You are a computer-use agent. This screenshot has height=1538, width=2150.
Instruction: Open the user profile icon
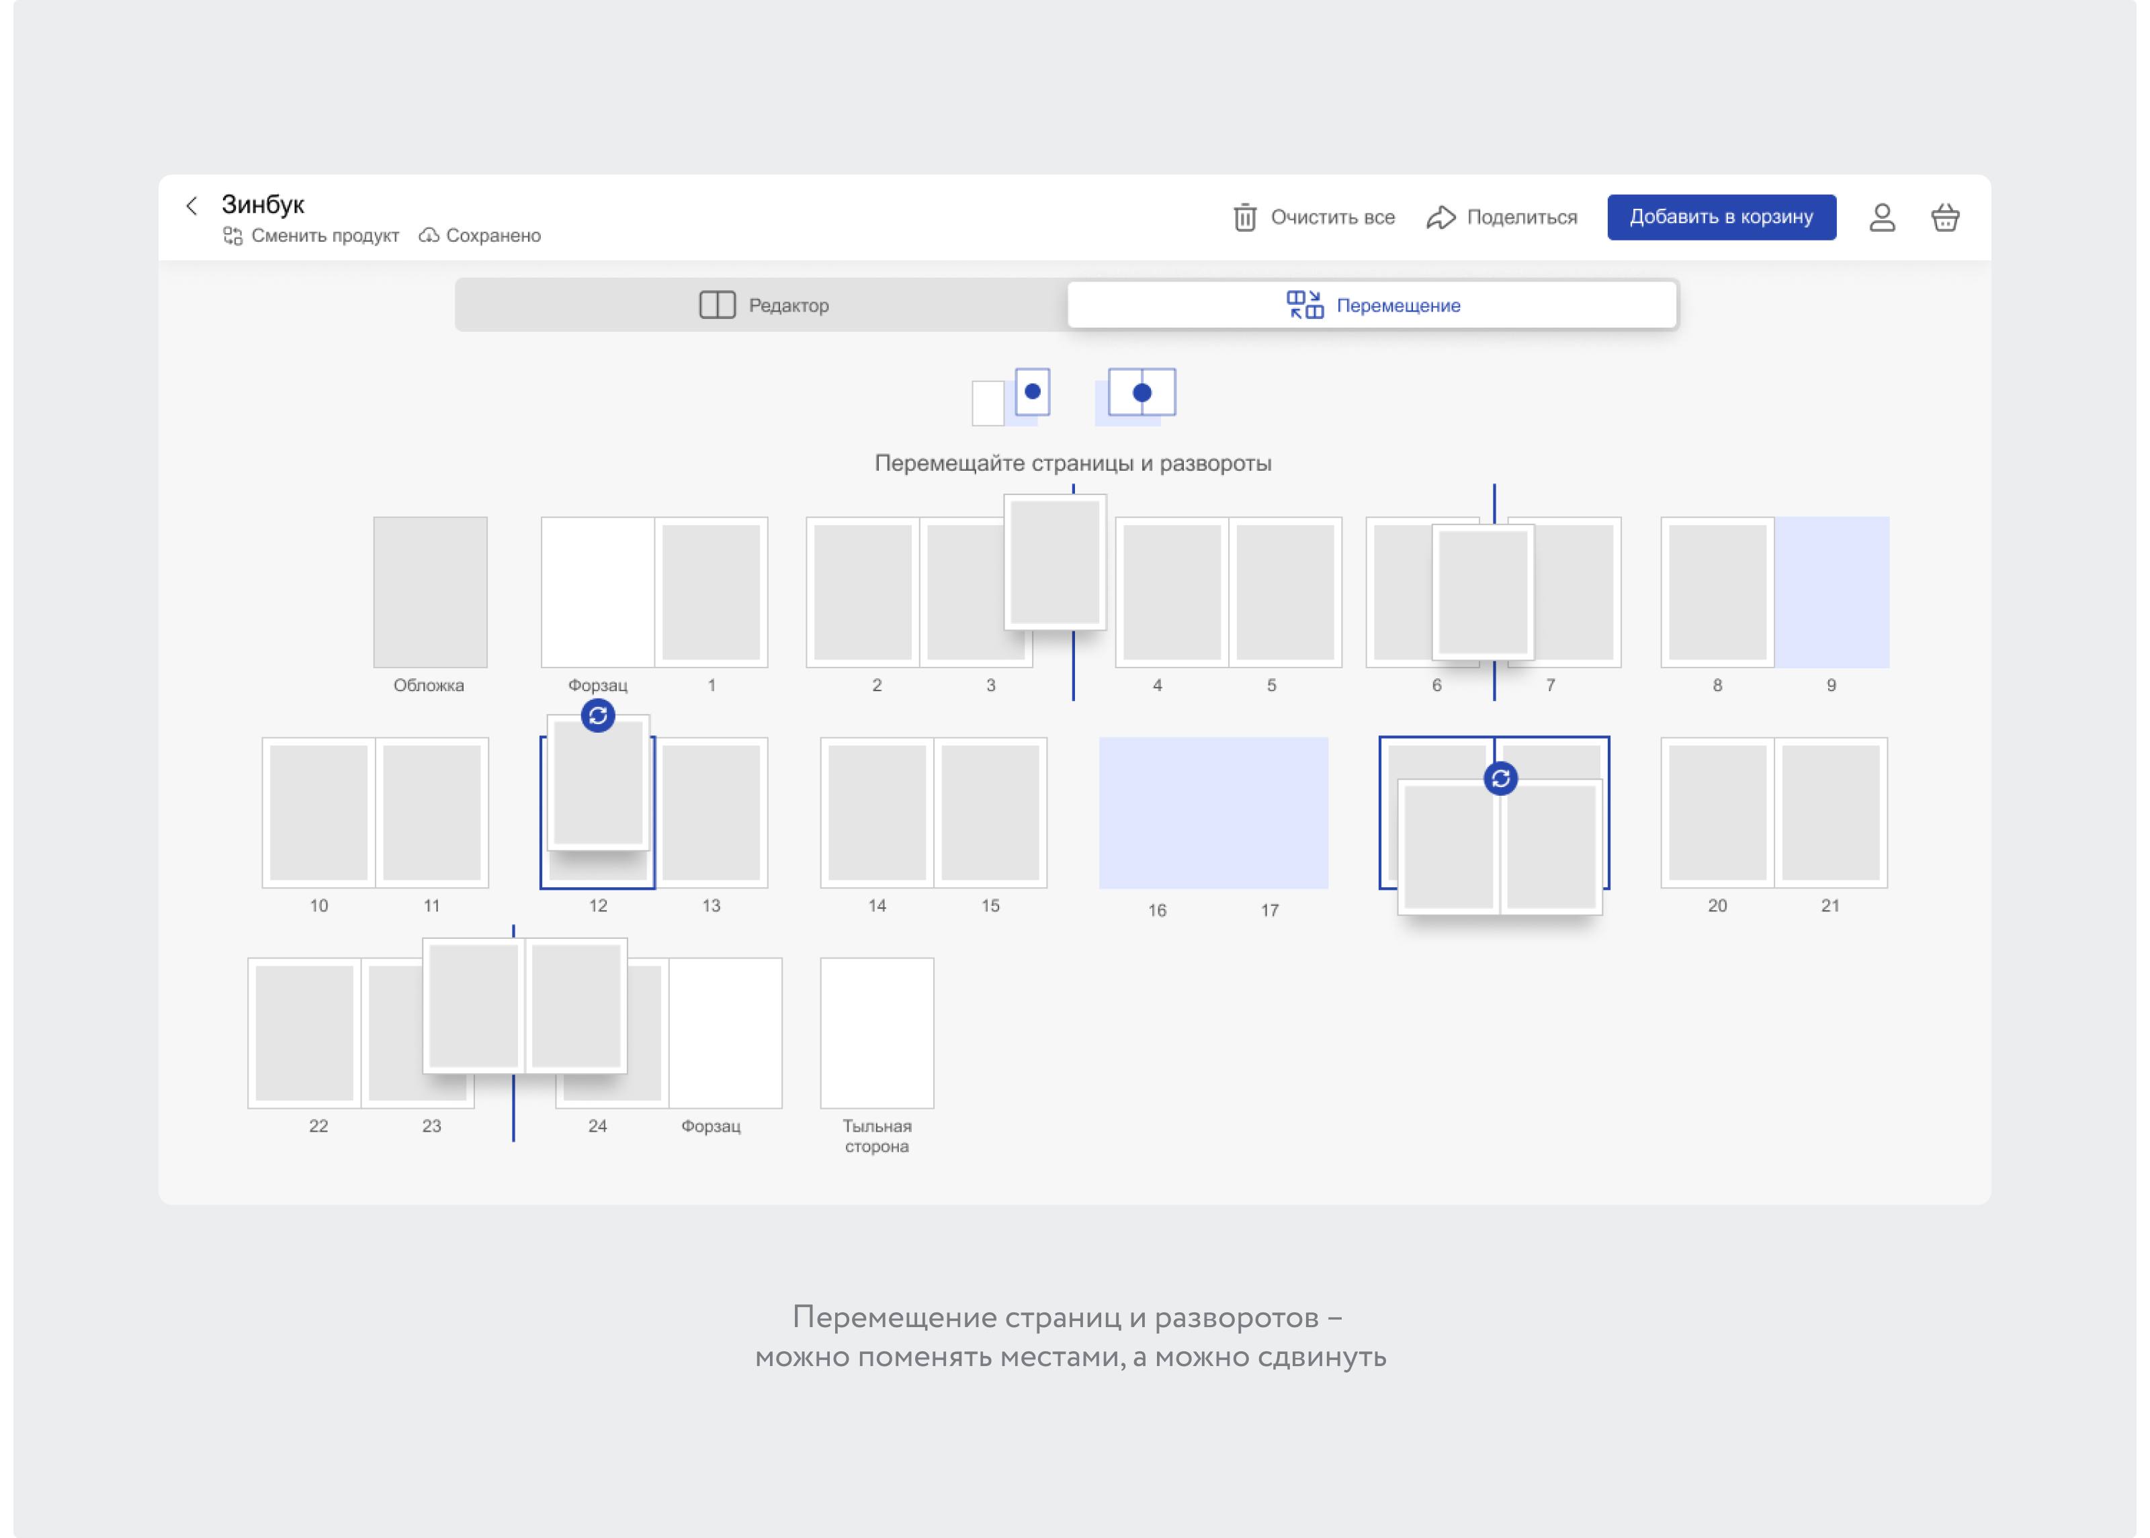click(x=1881, y=218)
